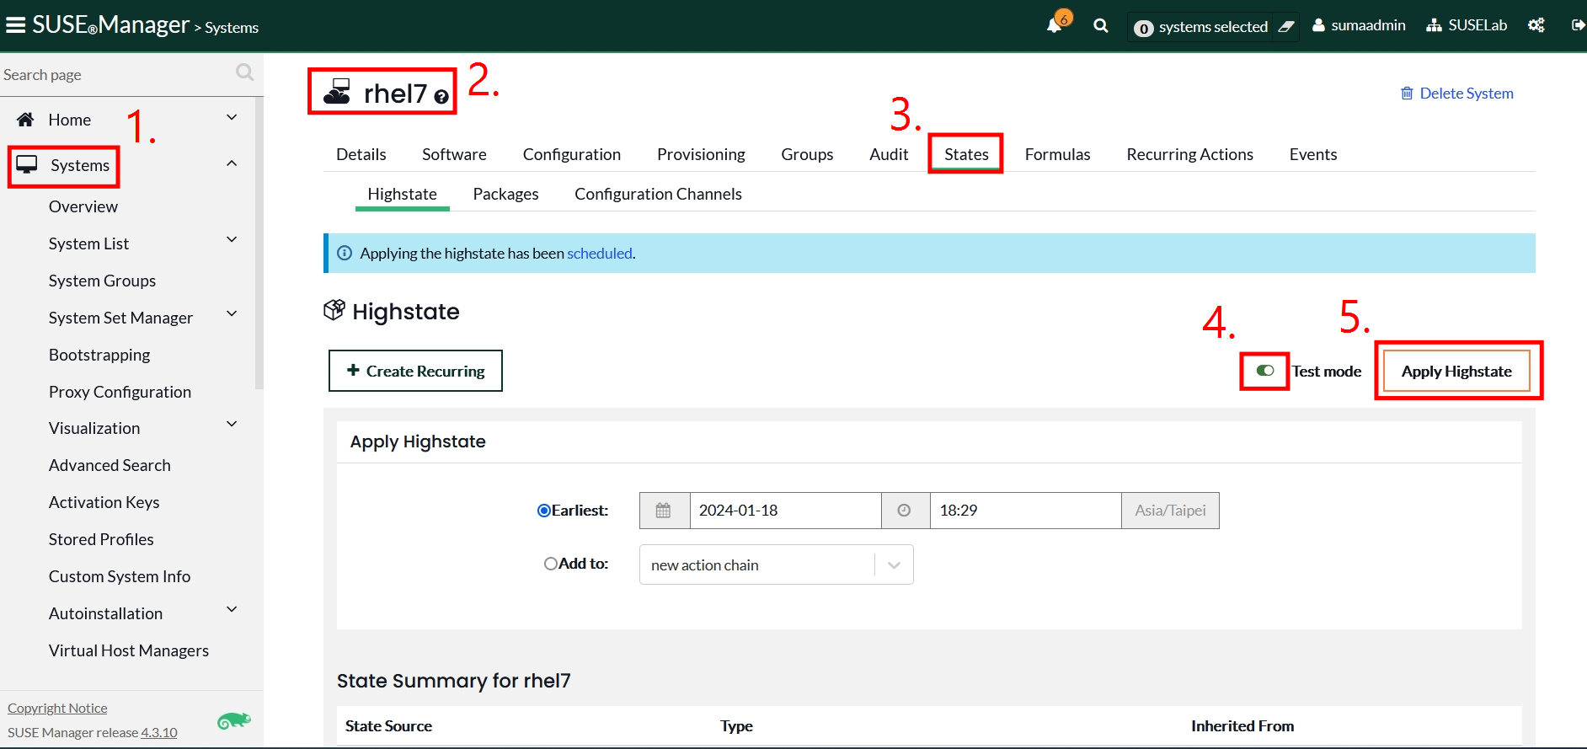Click the SUSE Manager logo title

point(110,24)
